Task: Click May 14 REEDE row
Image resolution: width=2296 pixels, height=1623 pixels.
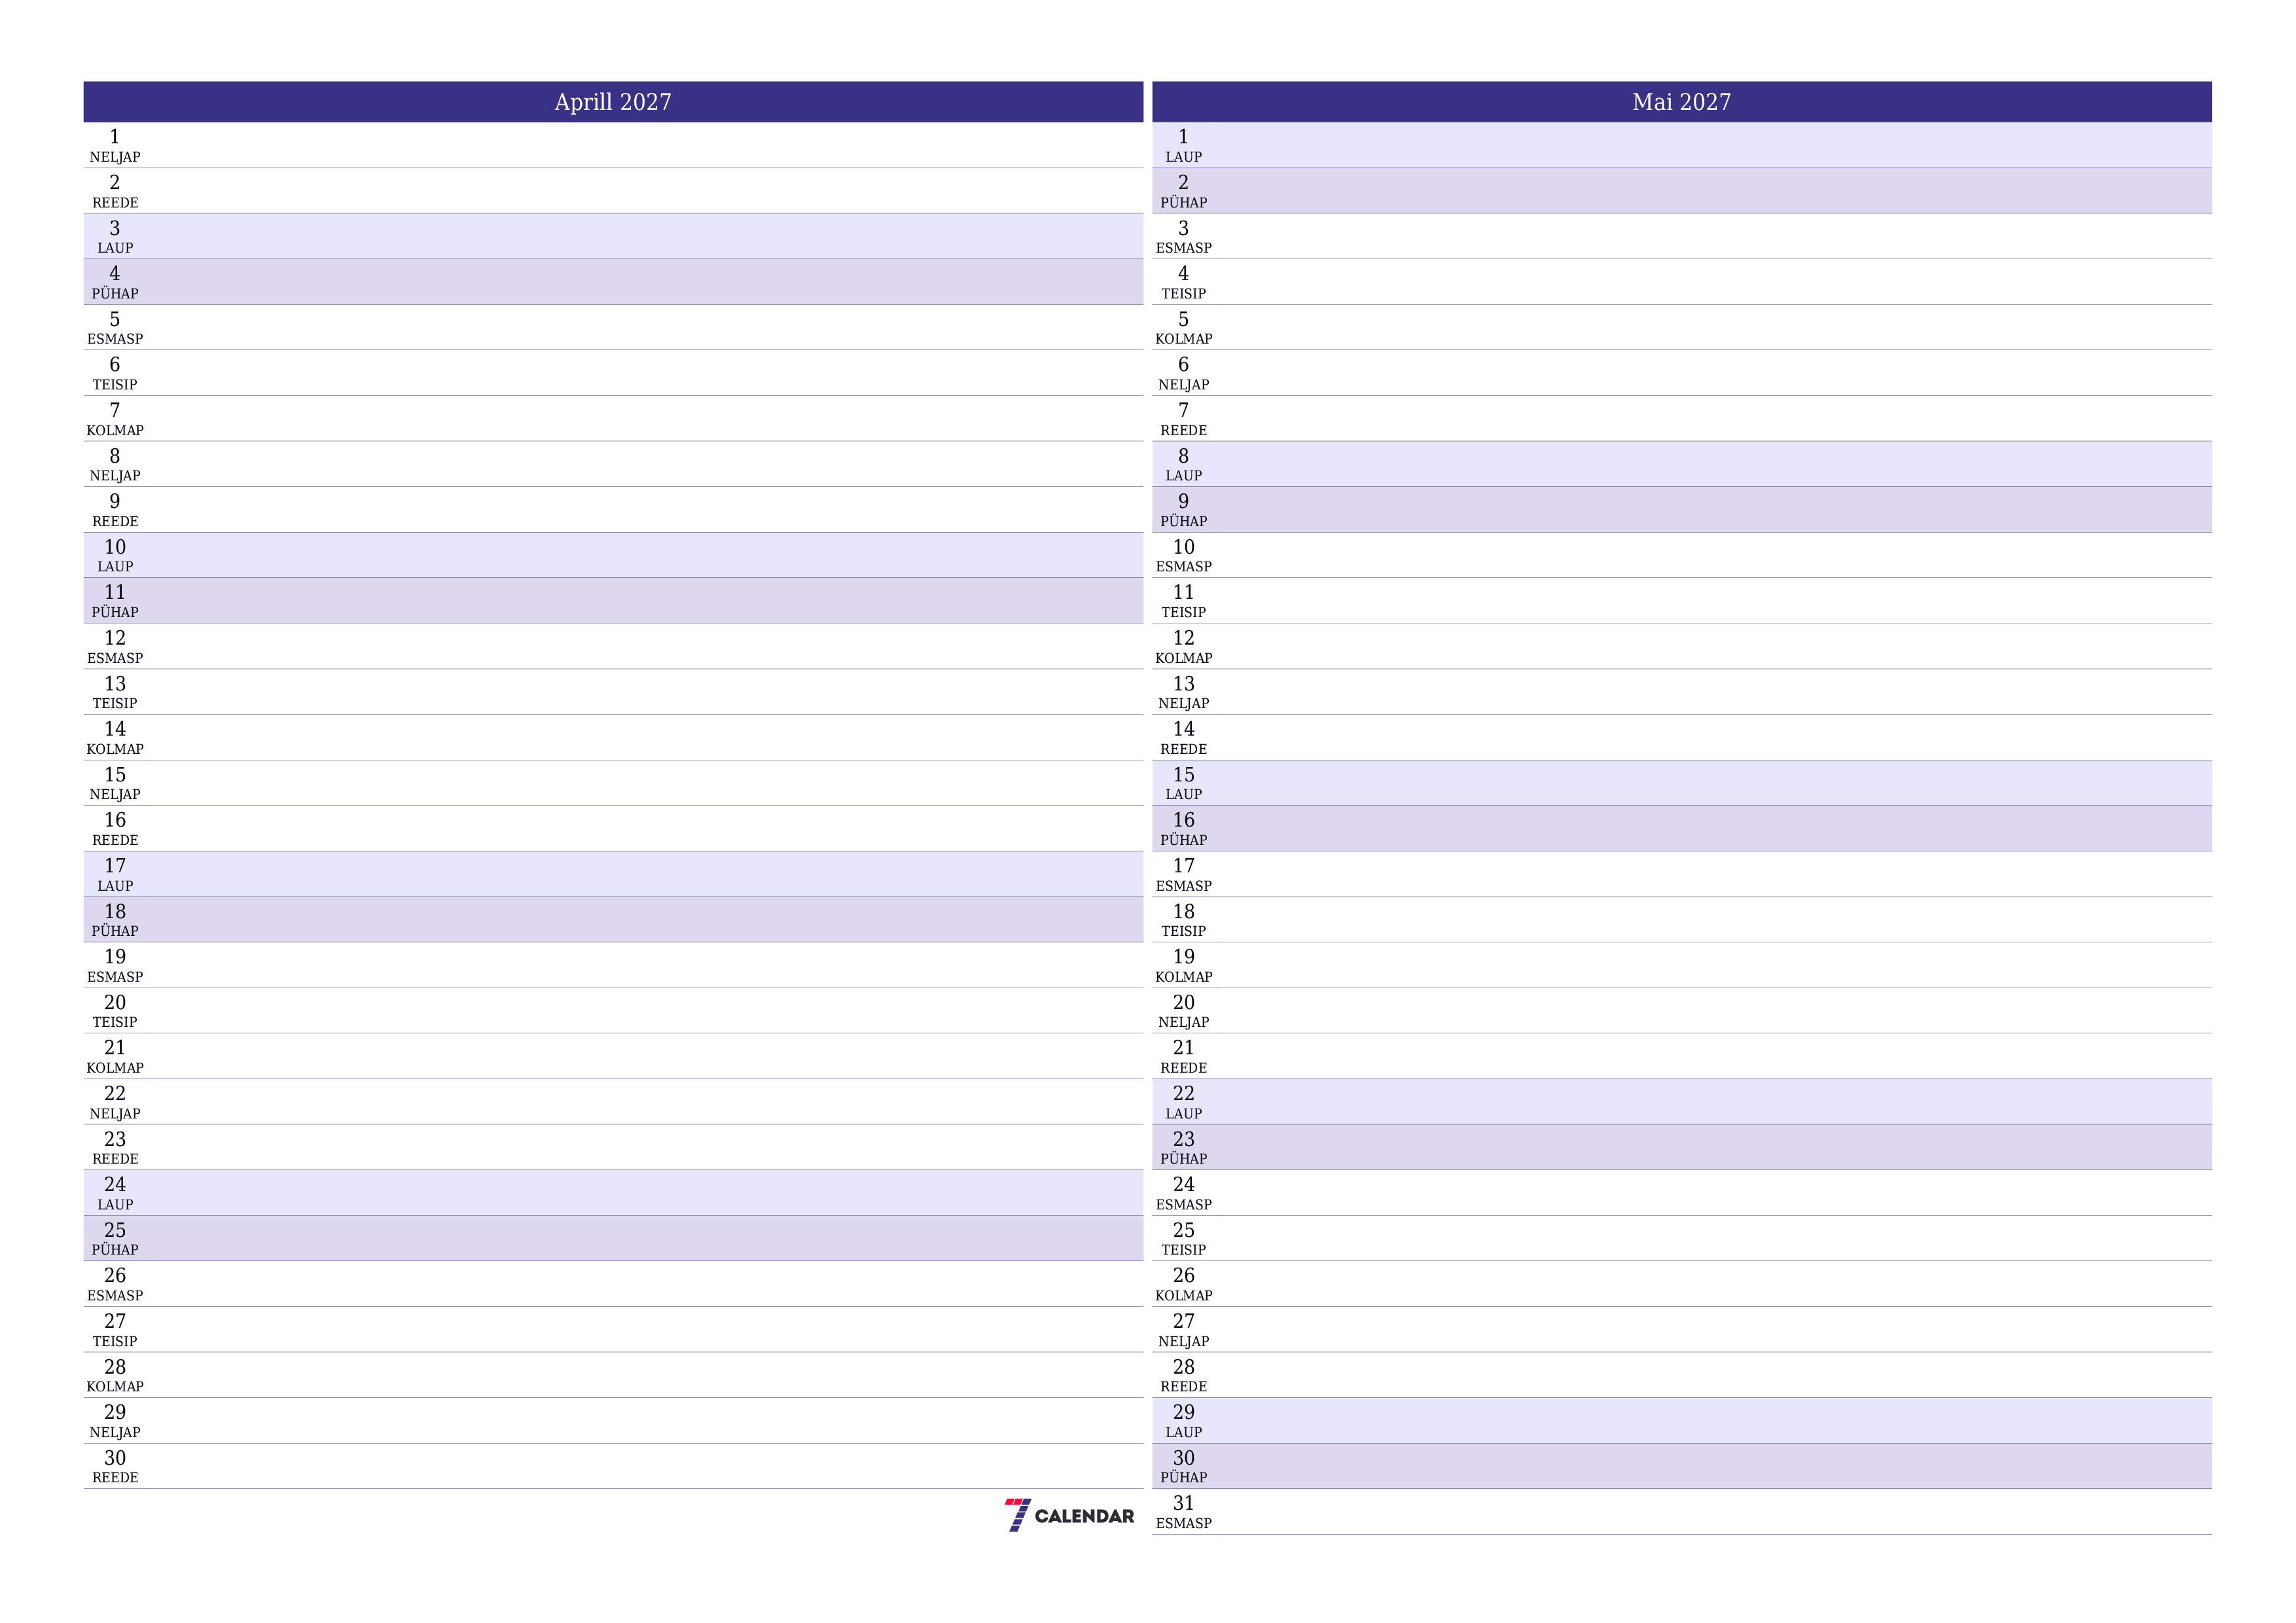Action: click(1682, 737)
